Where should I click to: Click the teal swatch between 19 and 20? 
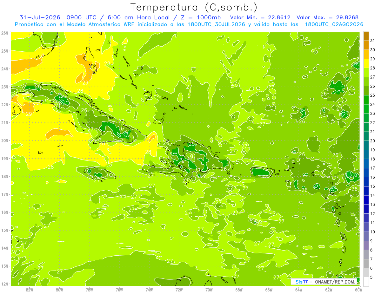click(366, 145)
